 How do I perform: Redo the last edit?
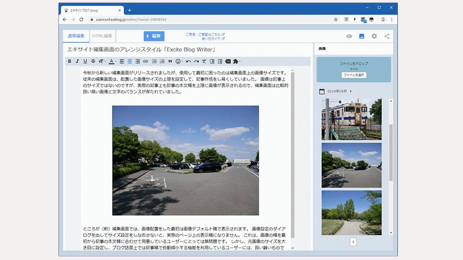pyautogui.click(x=196, y=61)
